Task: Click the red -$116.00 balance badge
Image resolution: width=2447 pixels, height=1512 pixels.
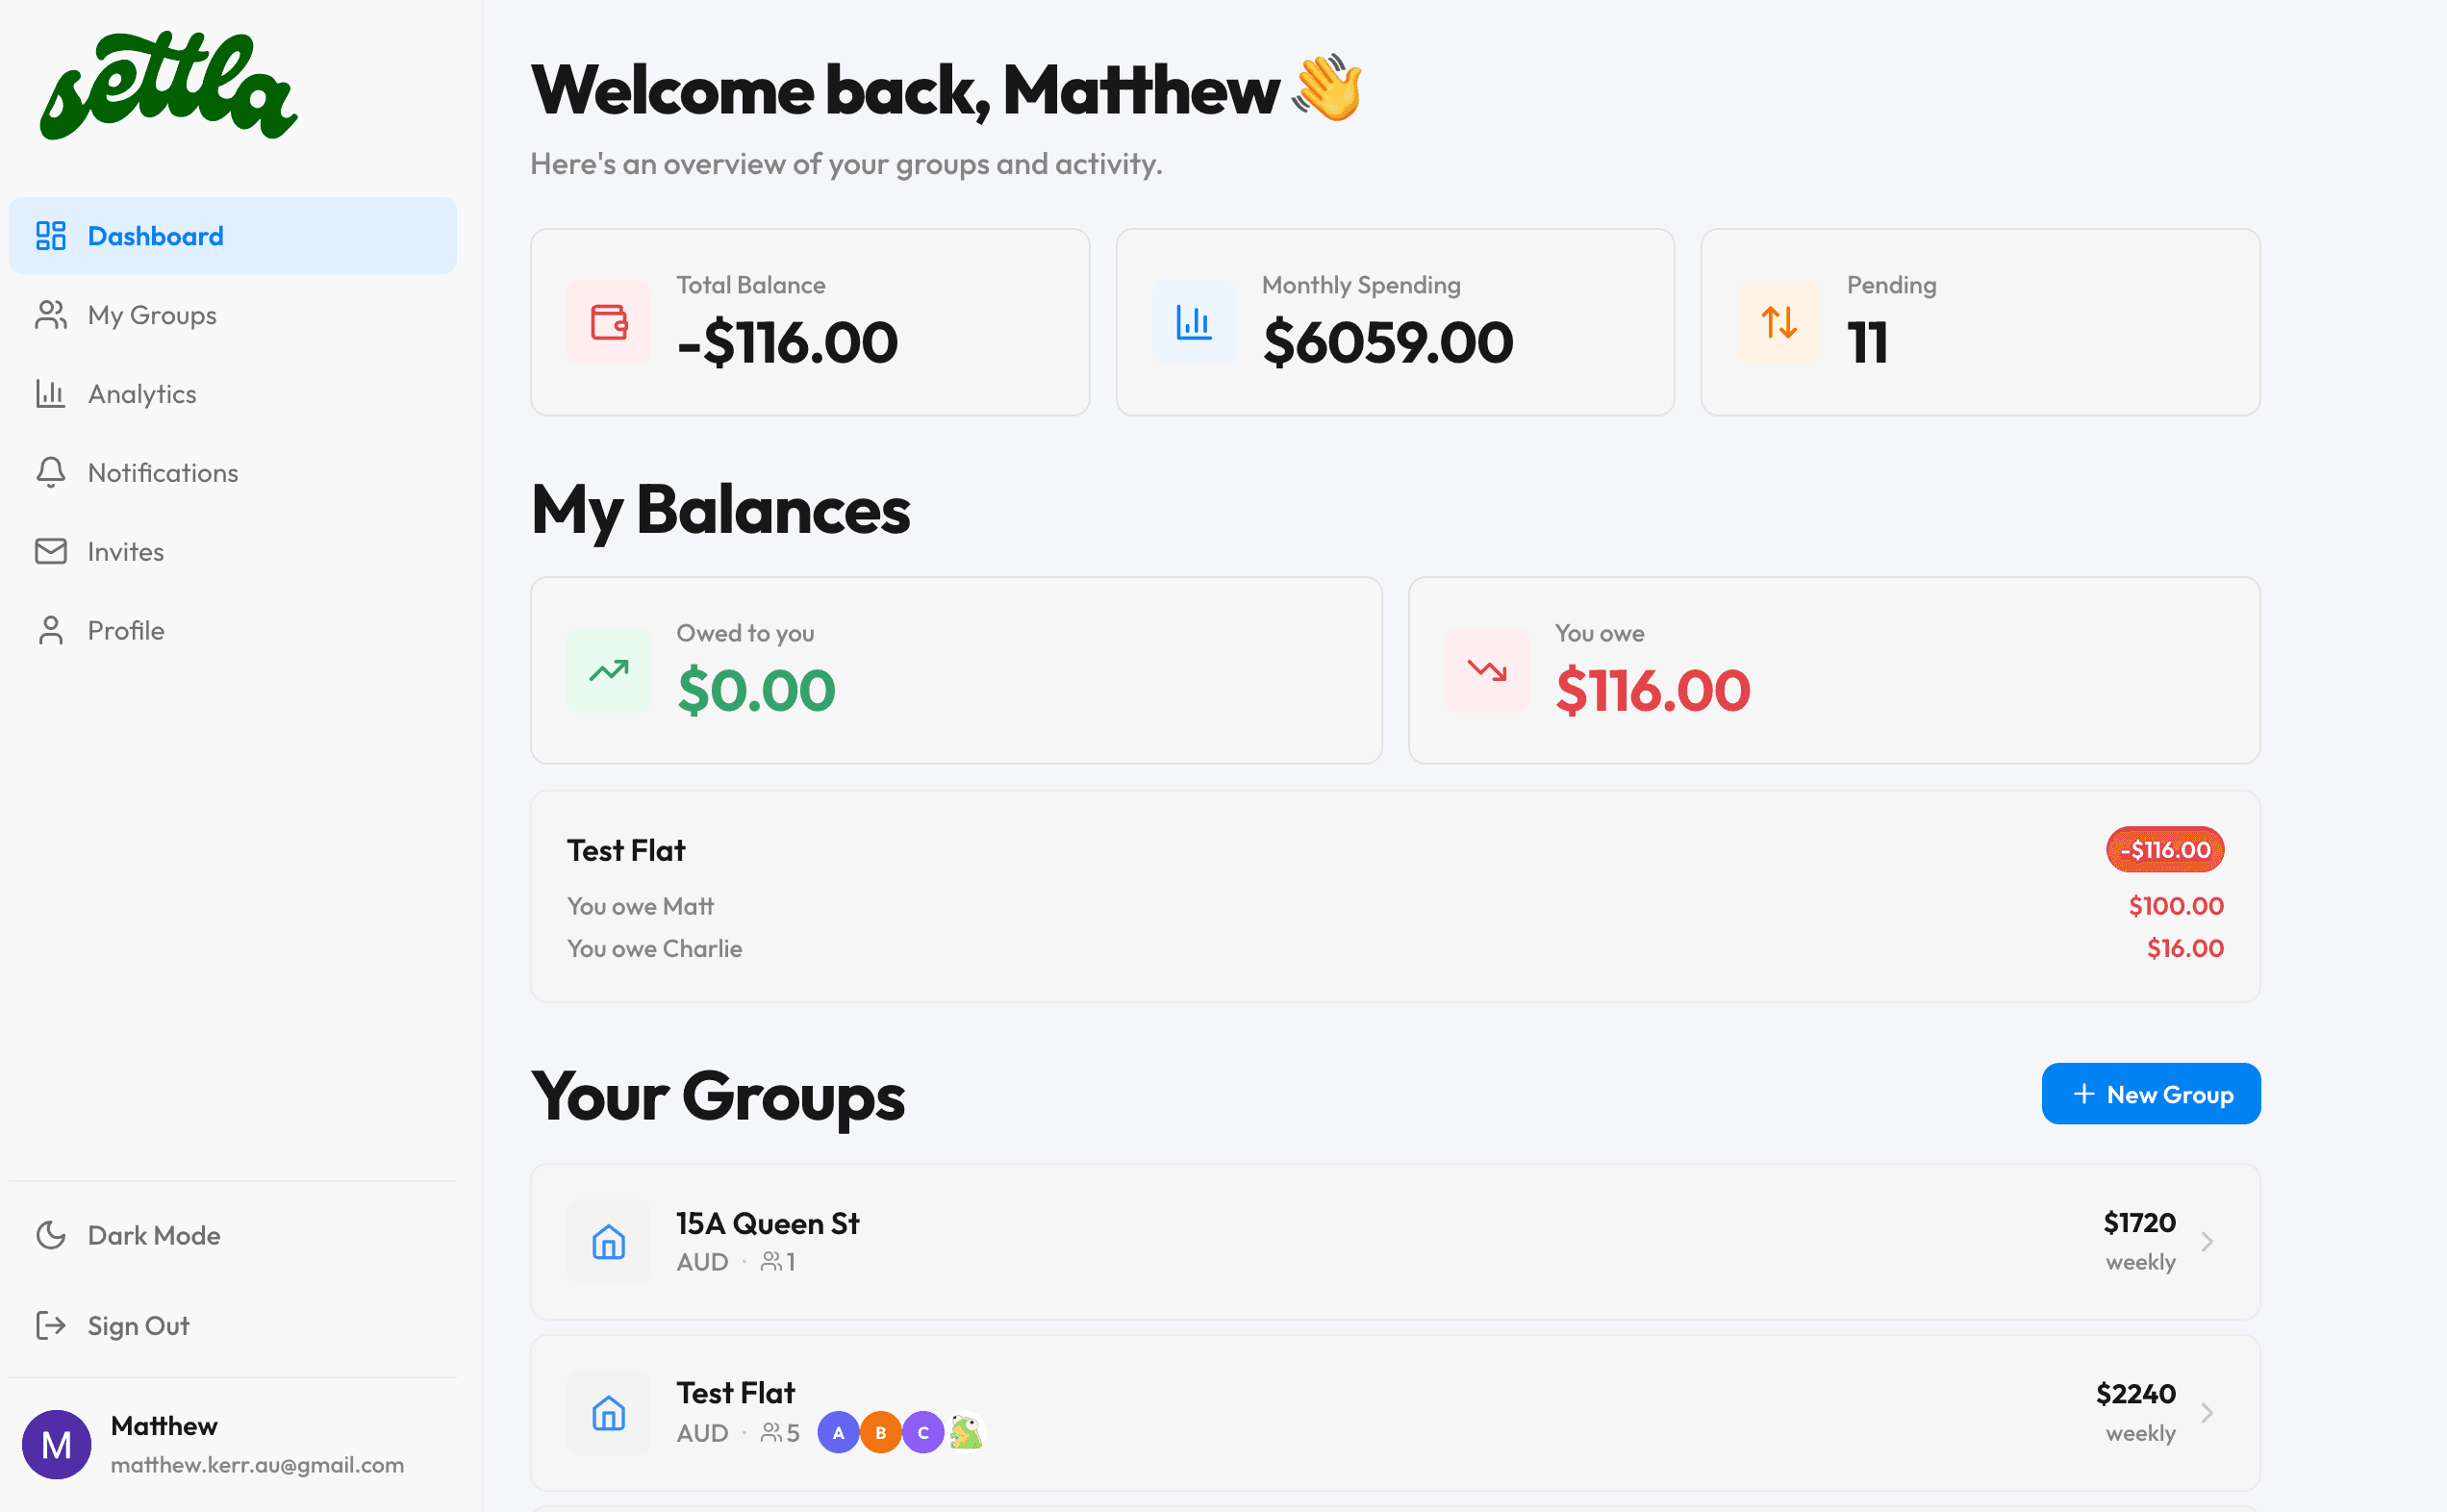Action: [2165, 850]
